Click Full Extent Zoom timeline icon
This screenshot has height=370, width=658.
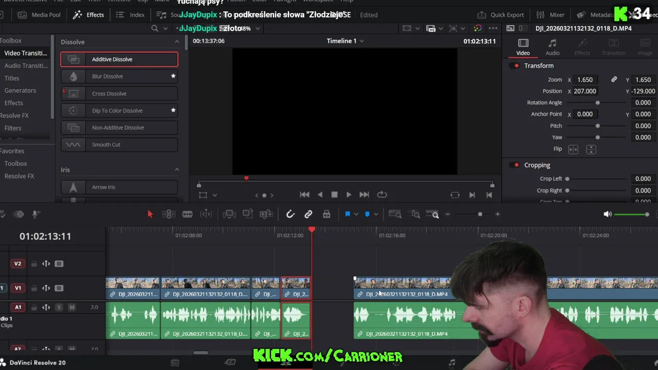point(395,214)
